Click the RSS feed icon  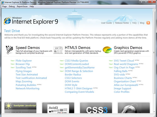148,23
